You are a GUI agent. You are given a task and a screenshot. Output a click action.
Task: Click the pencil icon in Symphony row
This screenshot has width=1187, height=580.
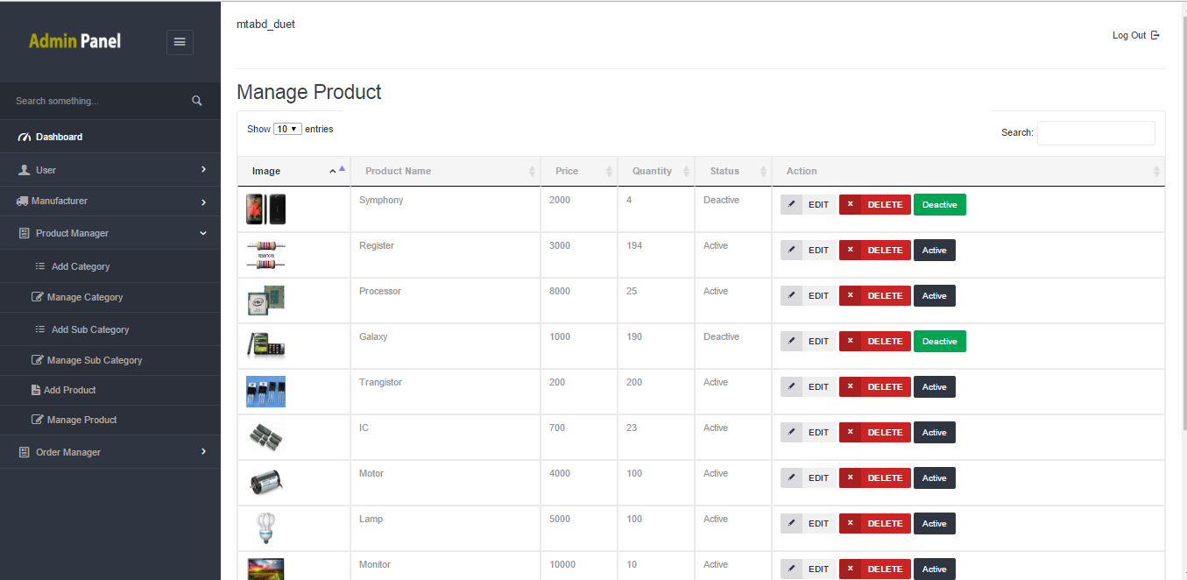tap(791, 204)
